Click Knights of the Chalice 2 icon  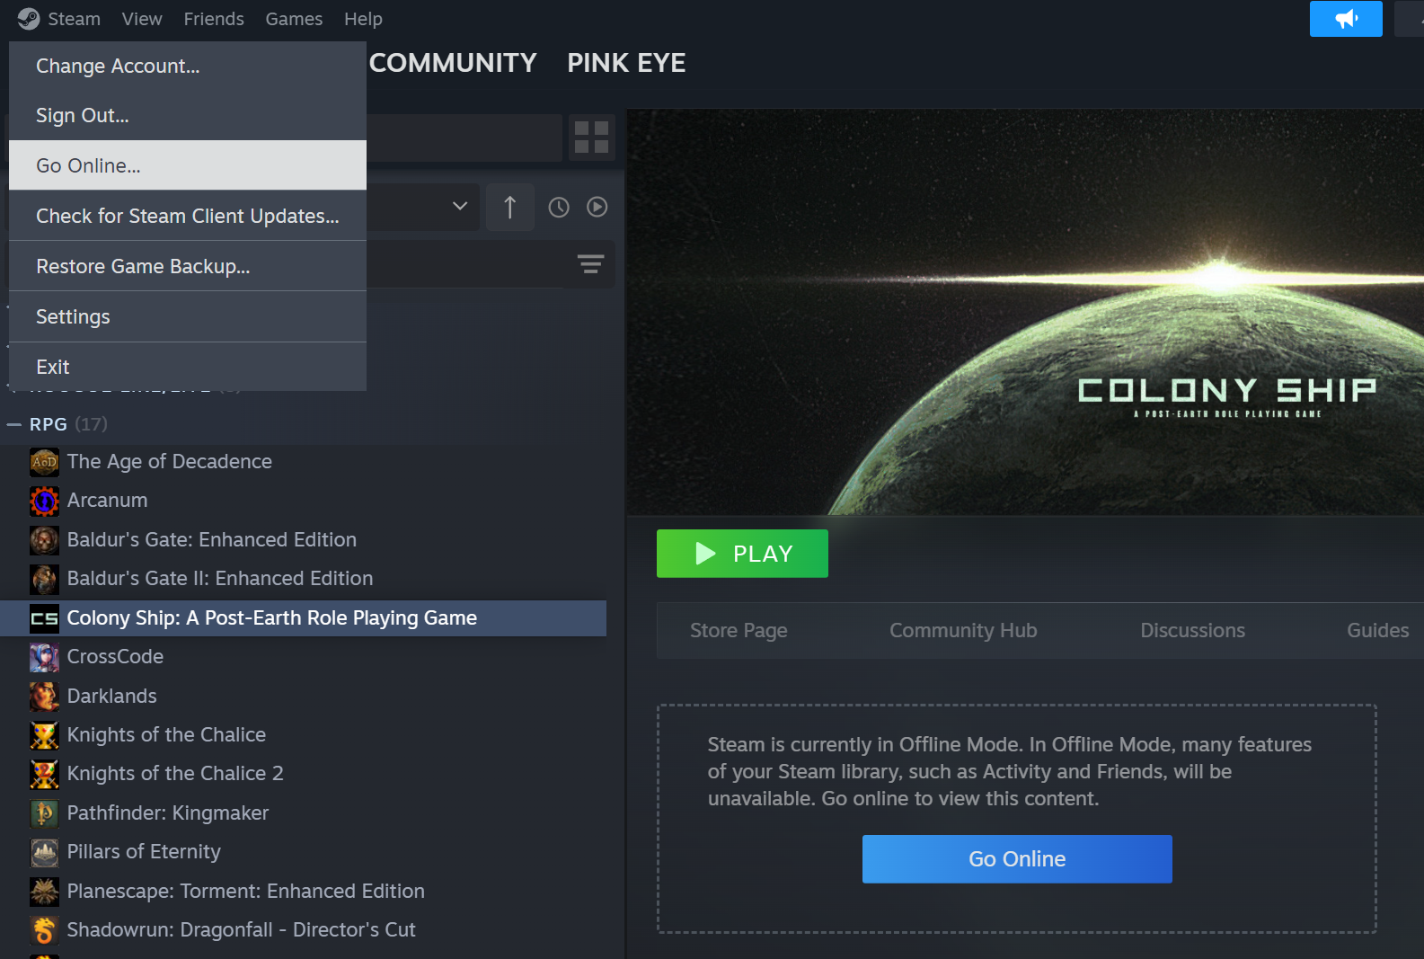click(x=44, y=774)
